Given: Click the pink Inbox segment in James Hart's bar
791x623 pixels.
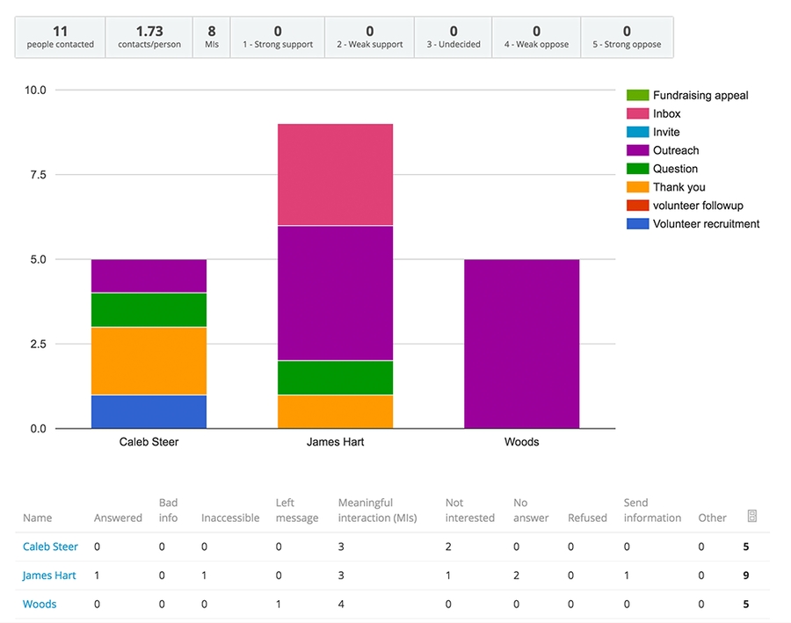Looking at the screenshot, I should tap(335, 174).
